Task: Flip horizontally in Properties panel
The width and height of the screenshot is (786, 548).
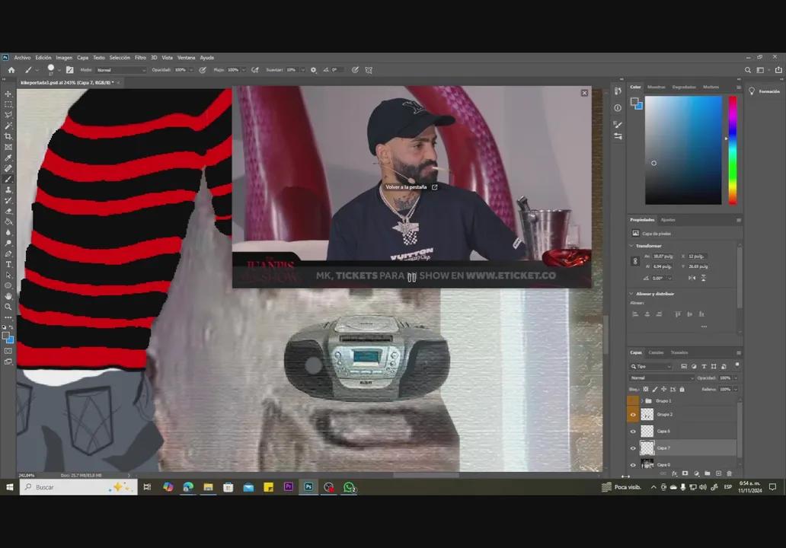Action: pos(692,278)
